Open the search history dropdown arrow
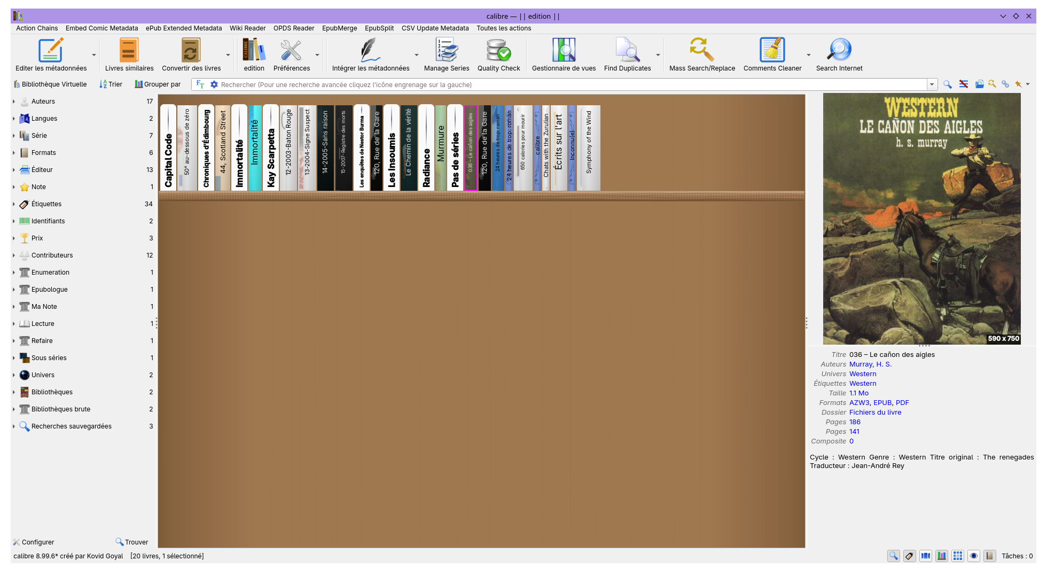The image size is (1047, 576). coord(932,84)
